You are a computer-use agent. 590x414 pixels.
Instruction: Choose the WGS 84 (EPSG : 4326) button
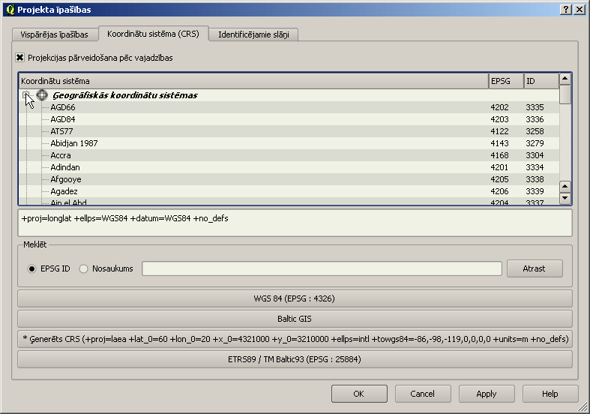point(295,298)
